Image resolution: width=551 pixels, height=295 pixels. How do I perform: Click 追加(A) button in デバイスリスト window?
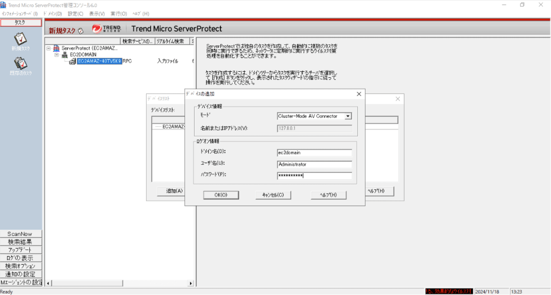coord(171,191)
